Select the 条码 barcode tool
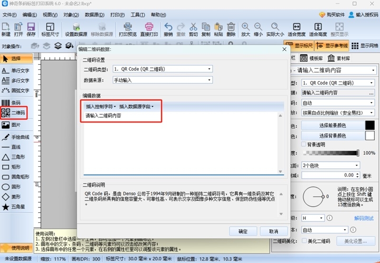 click(x=11, y=103)
